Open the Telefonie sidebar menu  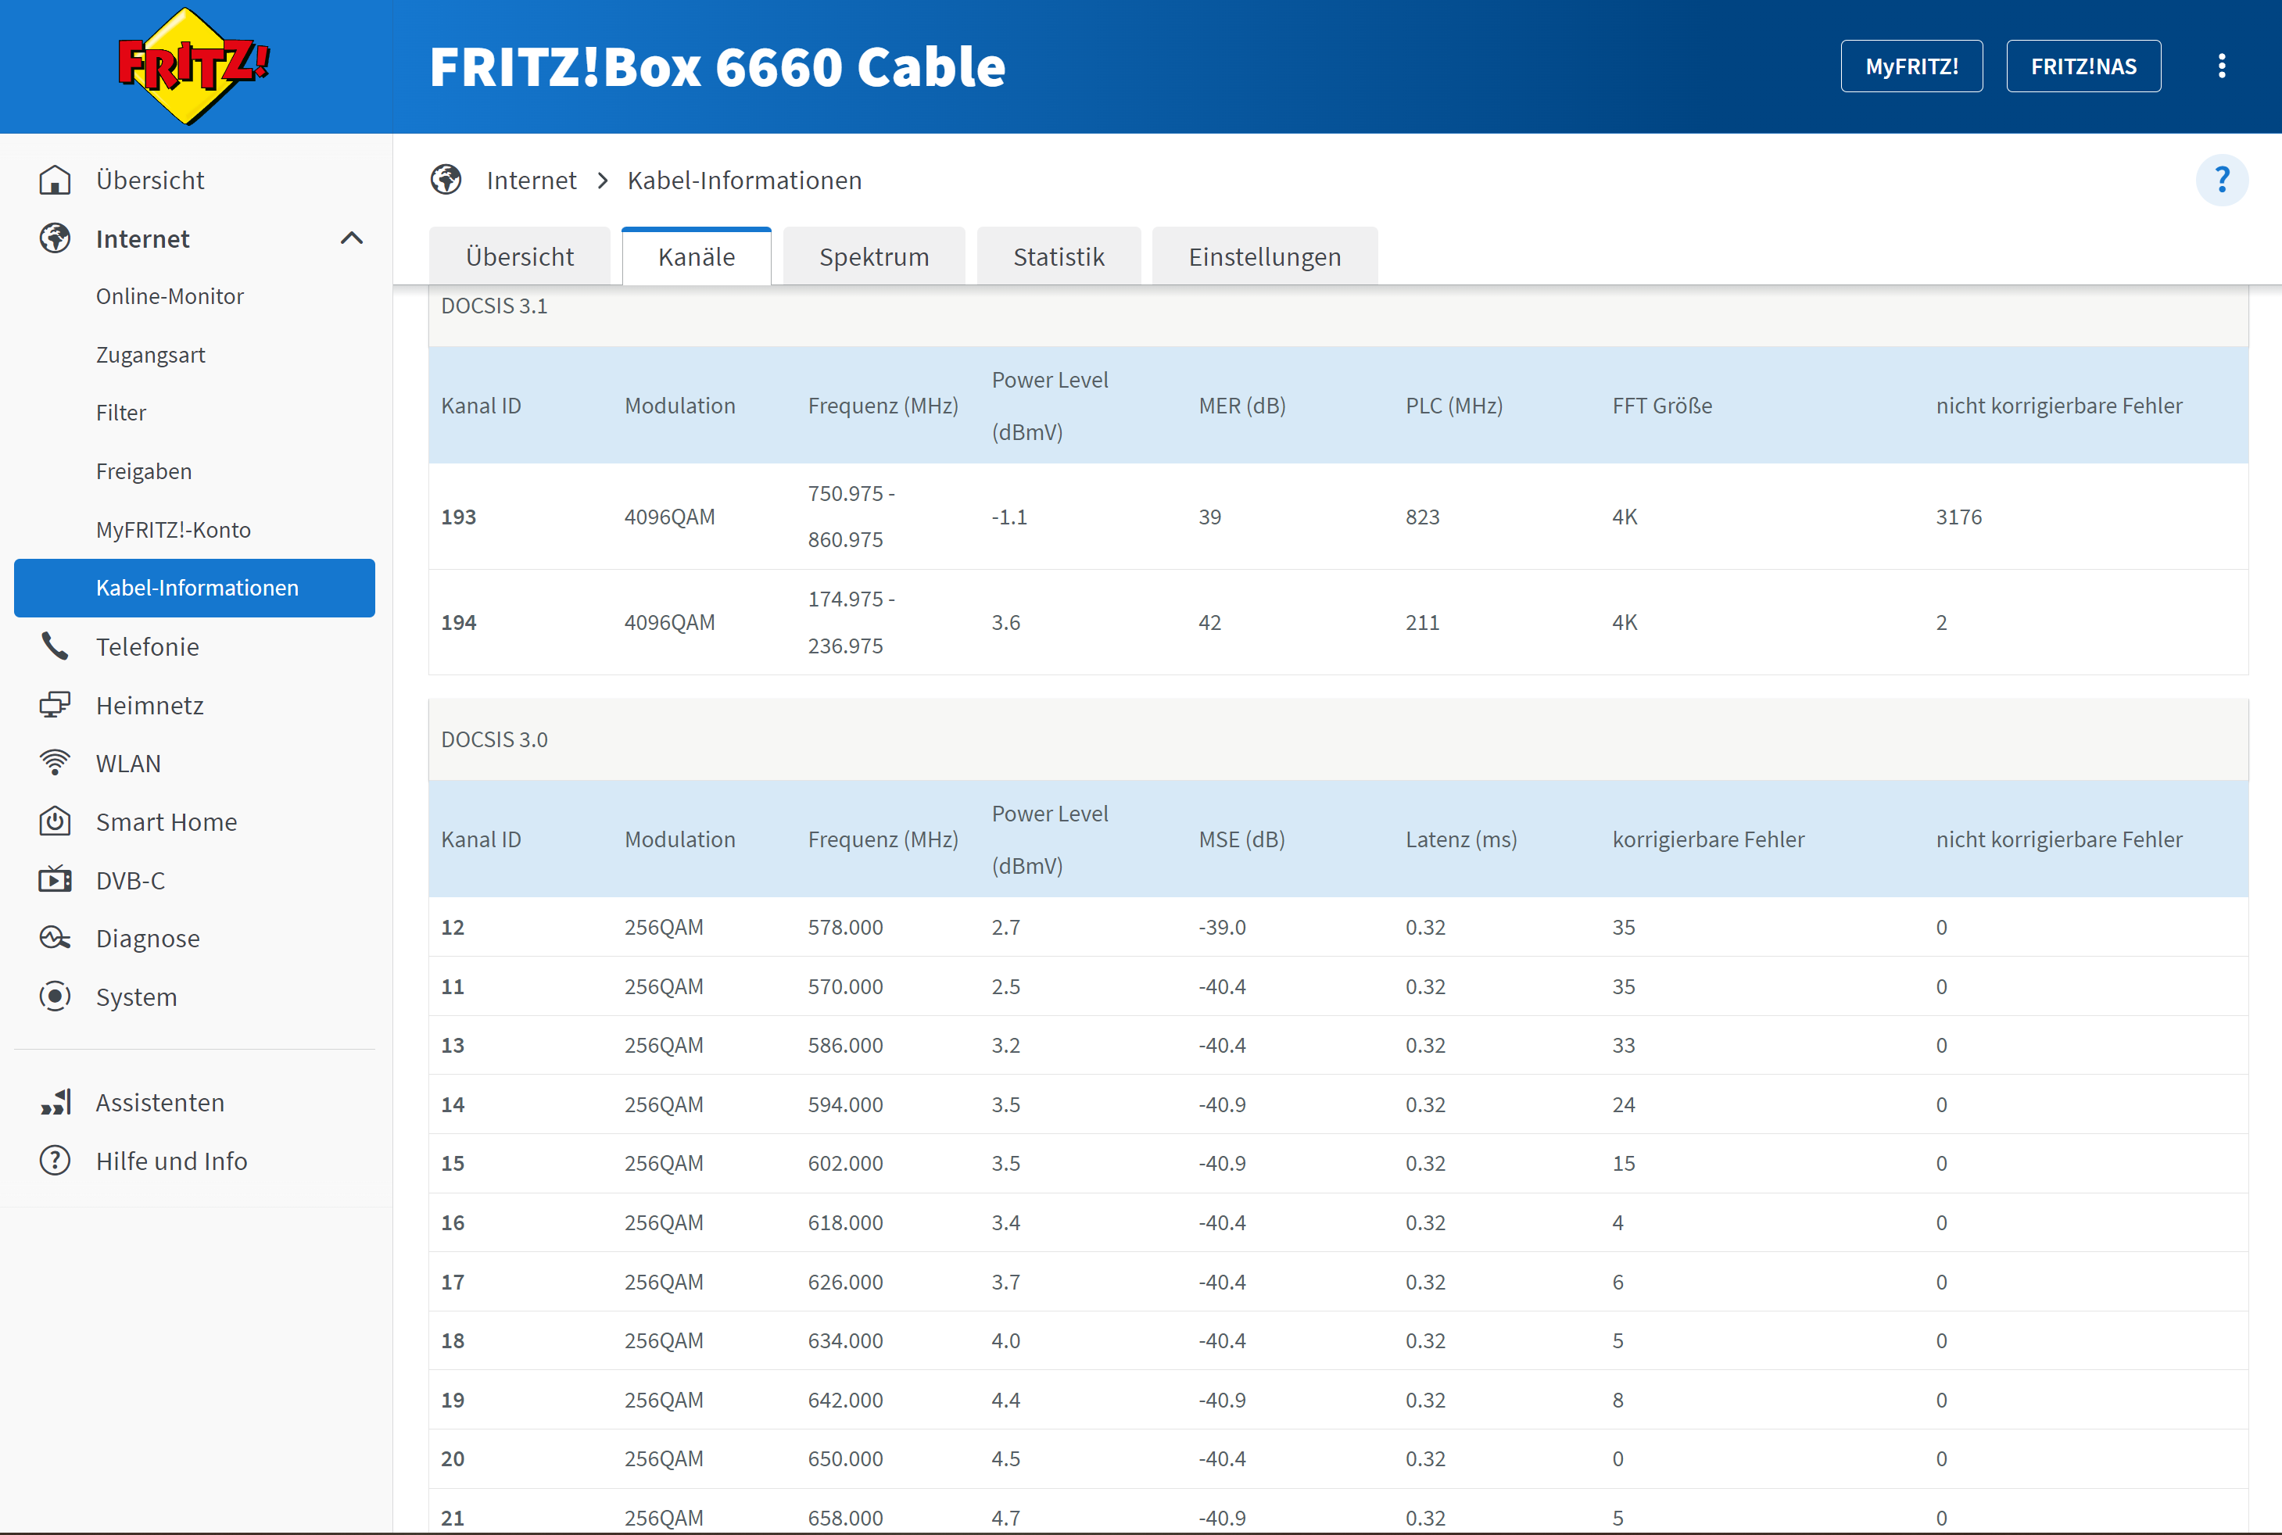pos(147,646)
